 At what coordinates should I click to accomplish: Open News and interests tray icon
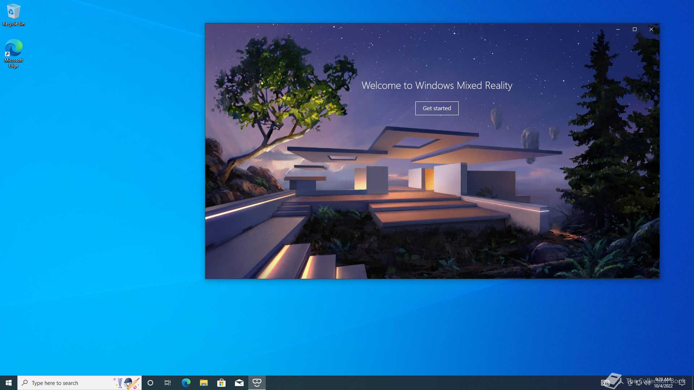[x=605, y=383]
